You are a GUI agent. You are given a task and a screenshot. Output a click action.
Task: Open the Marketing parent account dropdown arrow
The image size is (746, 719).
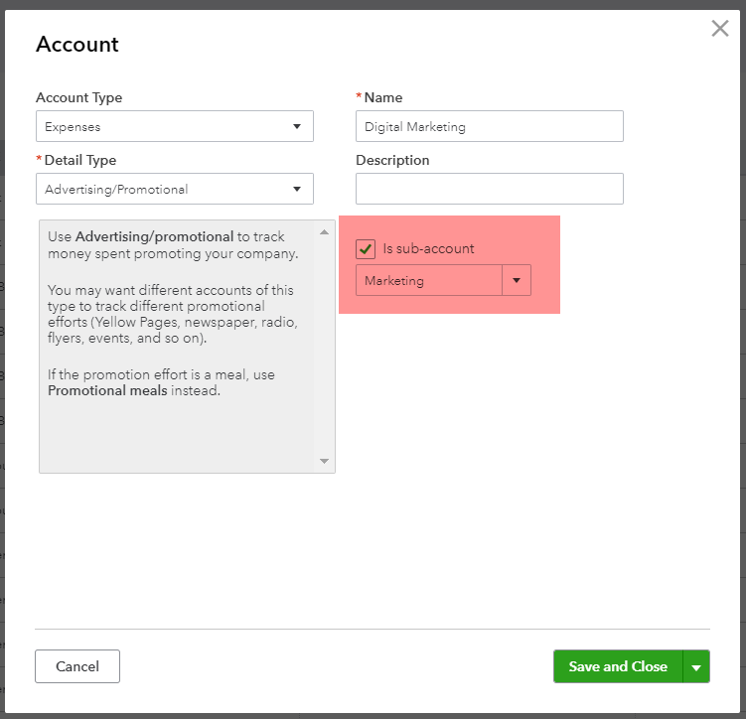(x=517, y=281)
